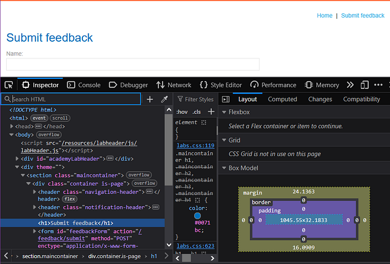
Task: Toggle responsive design mode icon
Action: tap(364, 85)
